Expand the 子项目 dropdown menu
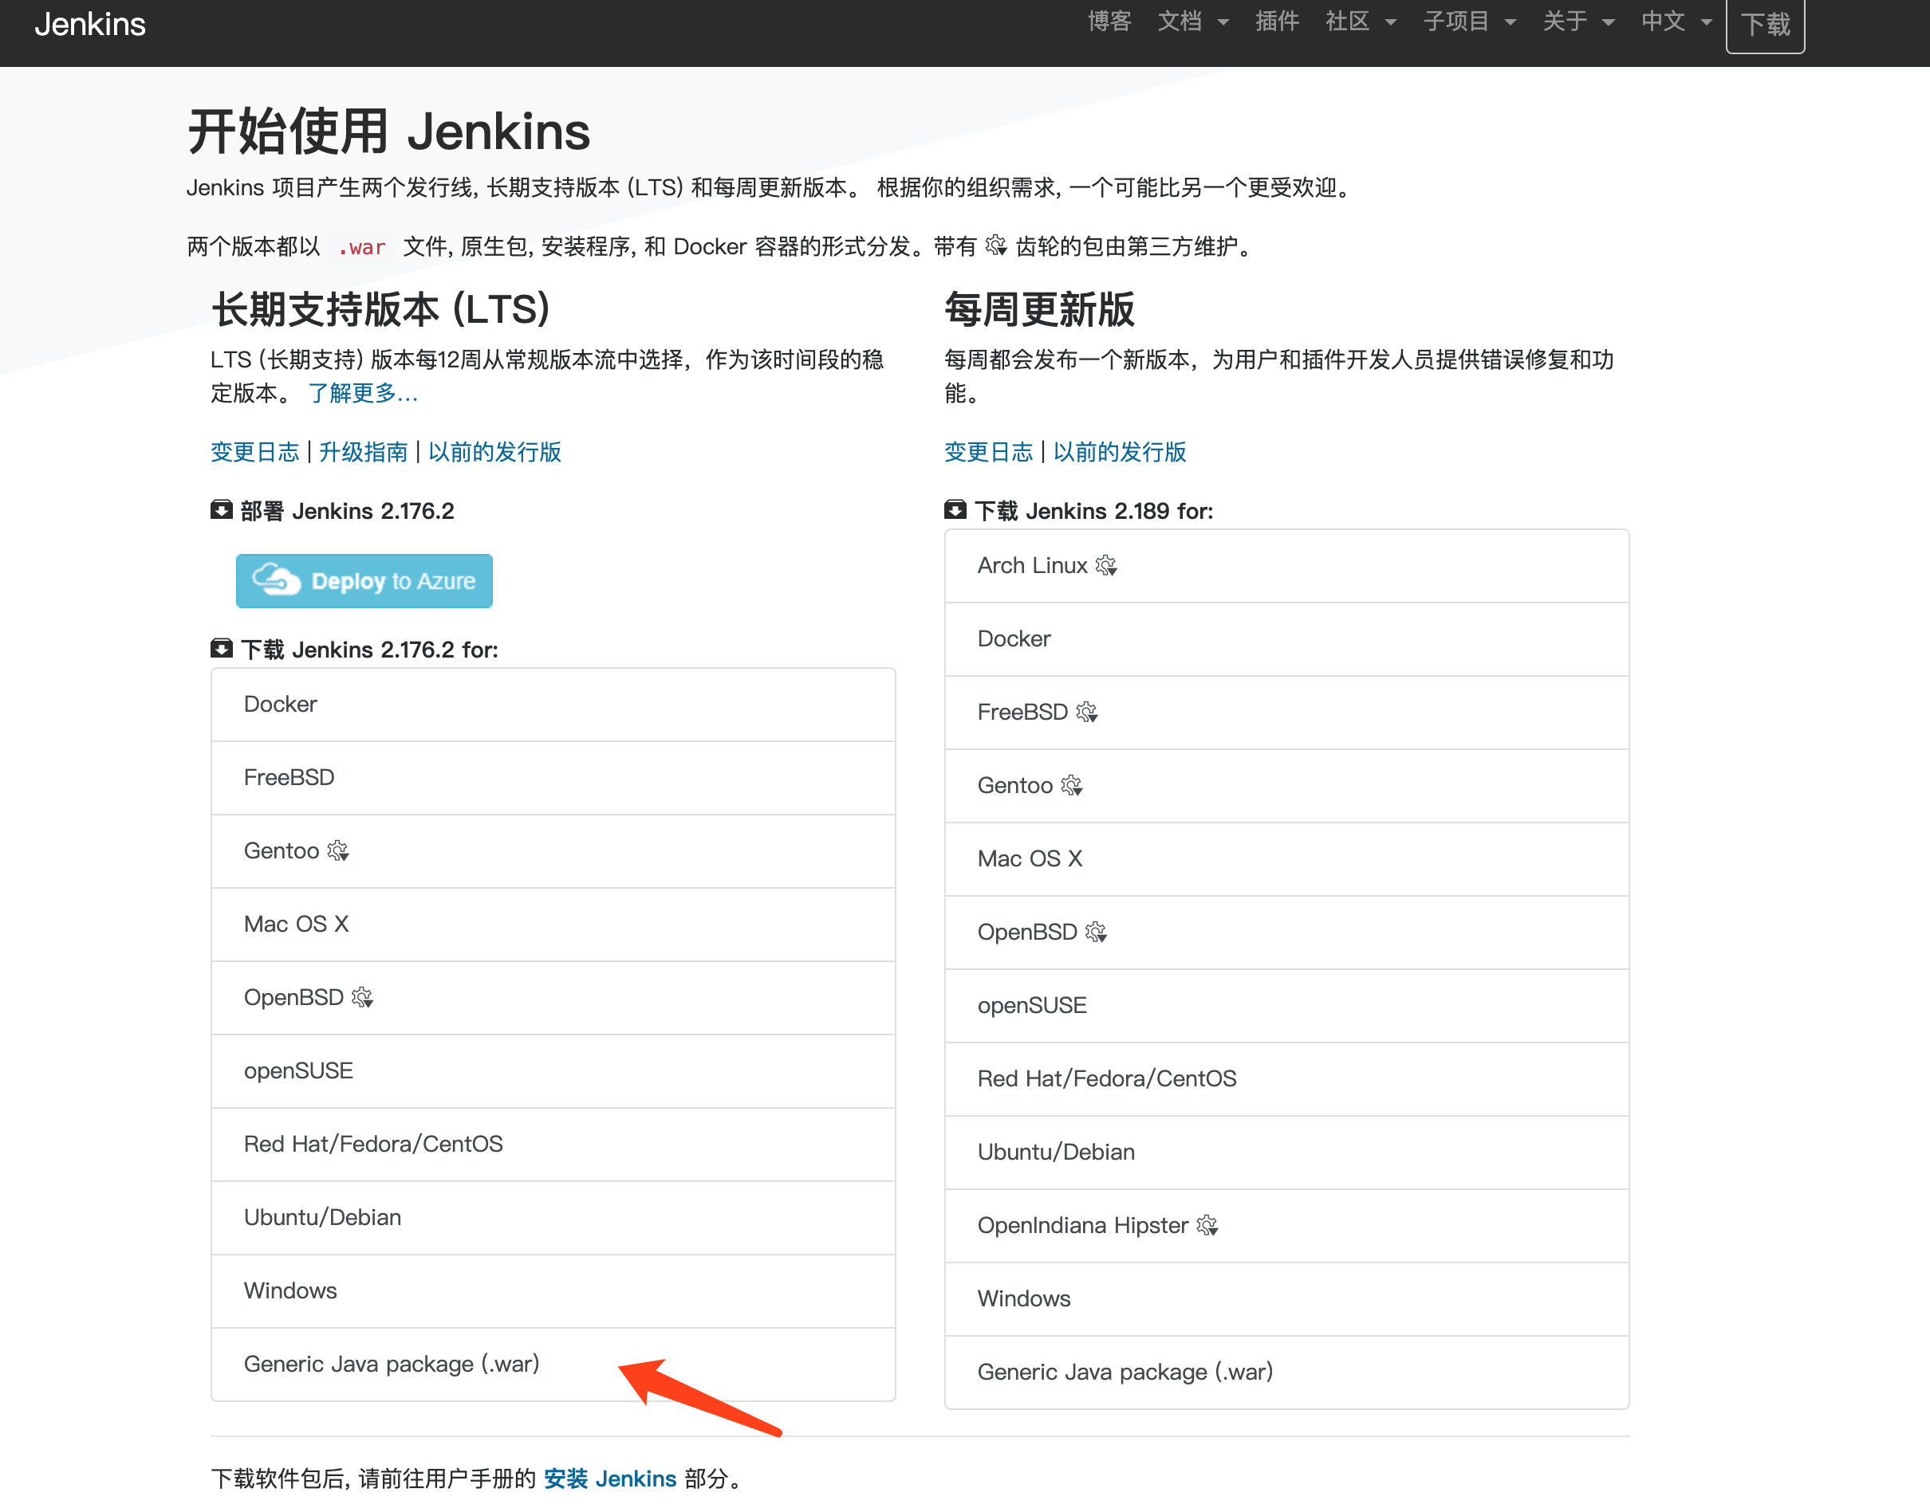The image size is (1930, 1508). (x=1470, y=22)
